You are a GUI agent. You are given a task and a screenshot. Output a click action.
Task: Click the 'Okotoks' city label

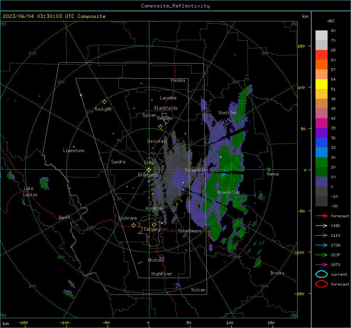[x=156, y=260]
